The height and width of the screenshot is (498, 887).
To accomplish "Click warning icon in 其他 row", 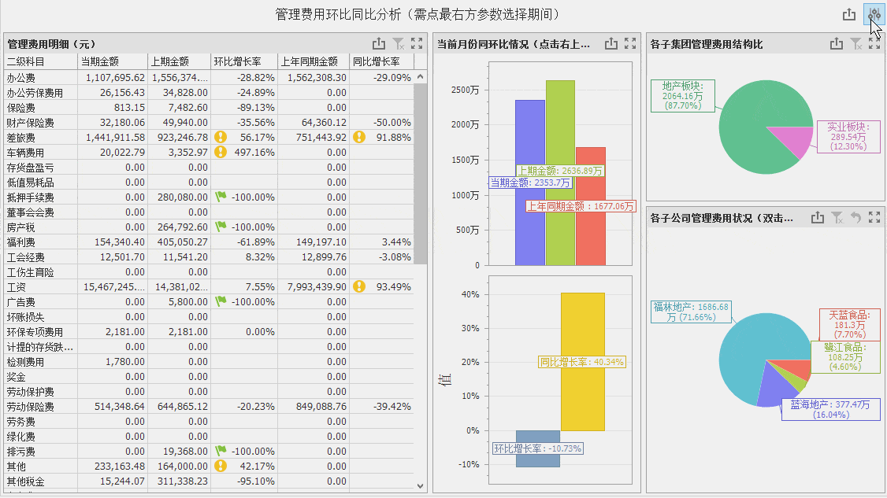I will point(221,466).
